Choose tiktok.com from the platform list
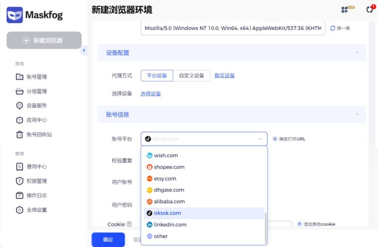This screenshot has width=378, height=247. coord(204,213)
